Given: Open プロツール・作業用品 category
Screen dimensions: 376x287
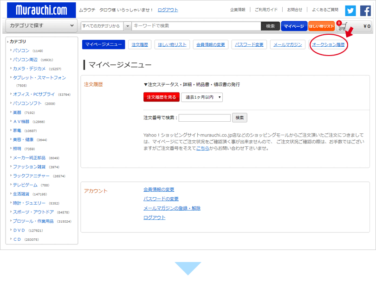Looking at the screenshot, I should tap(33, 221).
